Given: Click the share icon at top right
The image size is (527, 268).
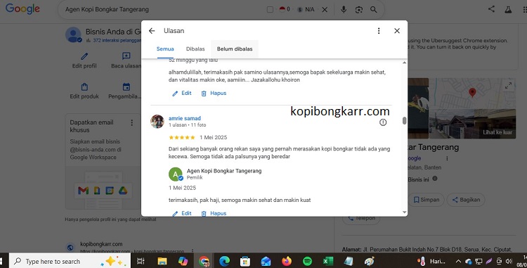Looking at the screenshot, I should (491, 9).
